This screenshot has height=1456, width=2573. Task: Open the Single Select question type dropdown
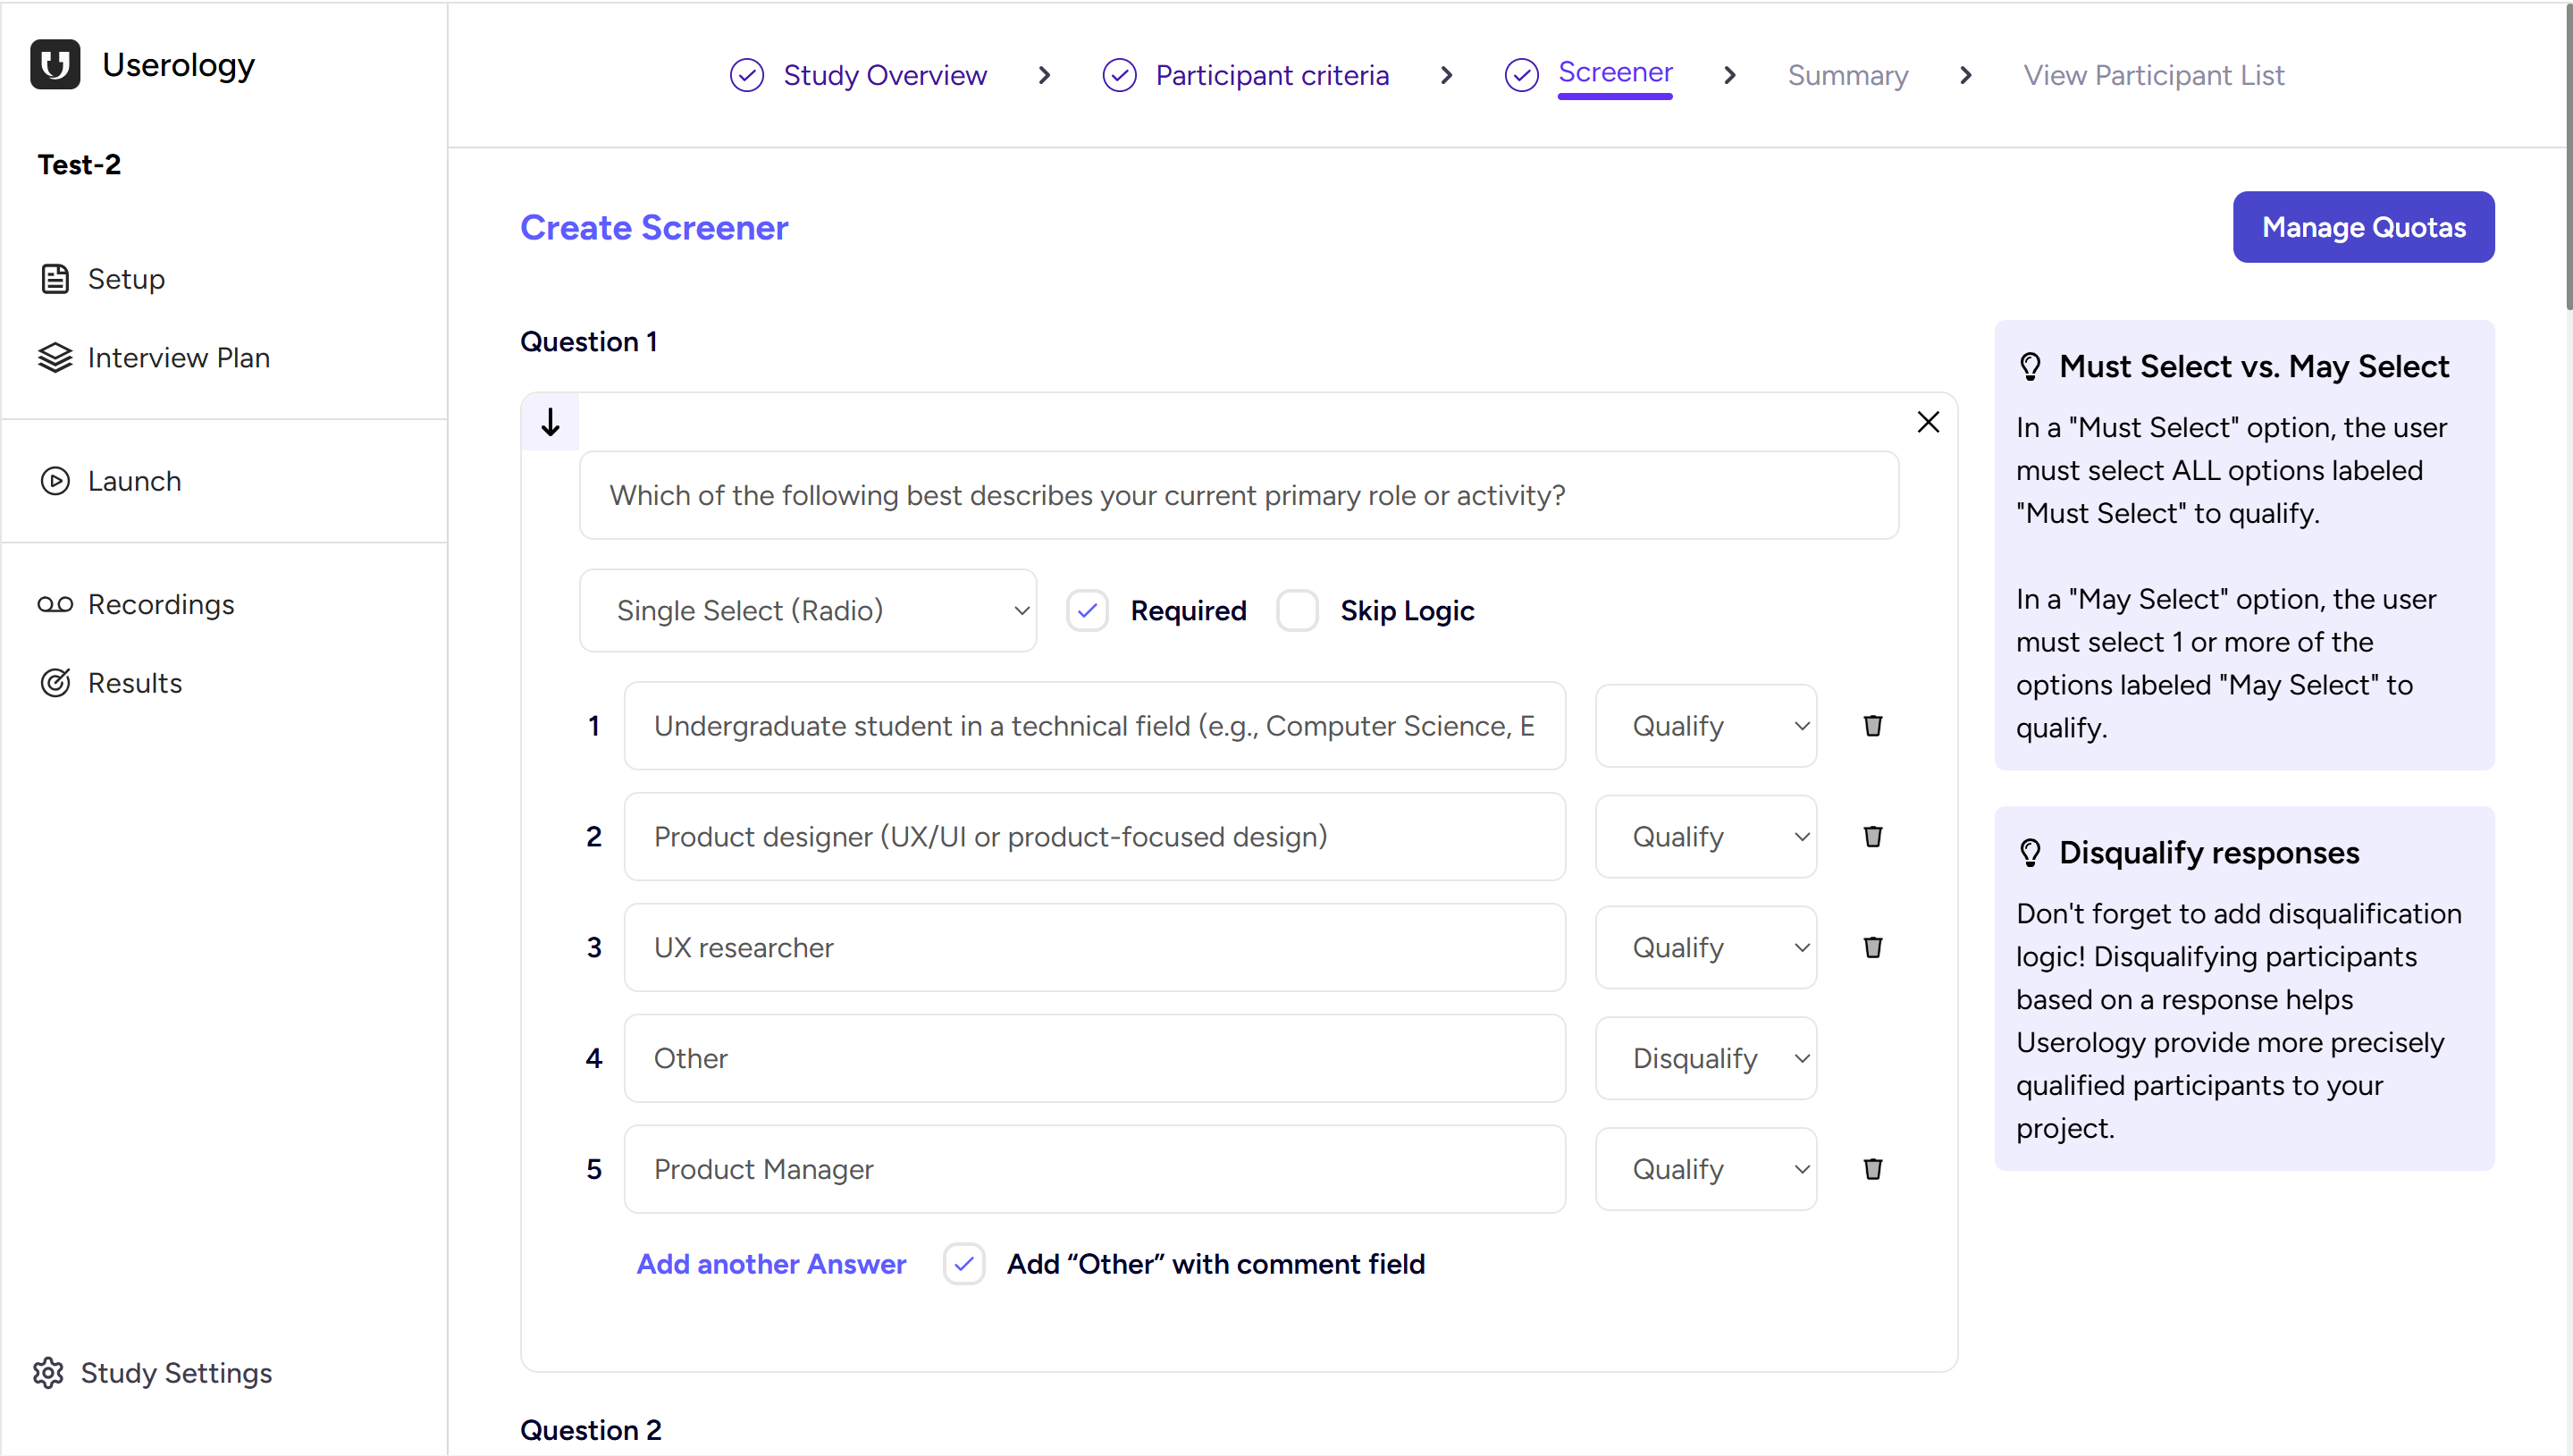coord(809,610)
